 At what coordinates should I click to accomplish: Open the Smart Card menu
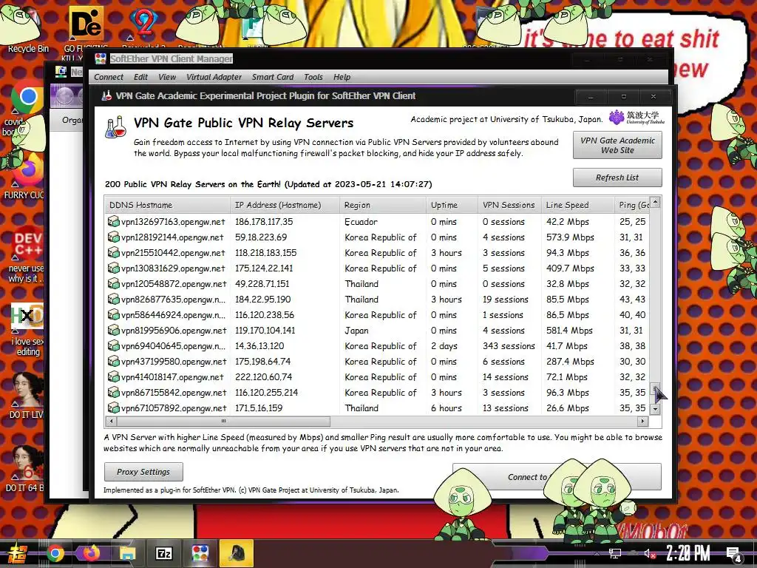(273, 77)
